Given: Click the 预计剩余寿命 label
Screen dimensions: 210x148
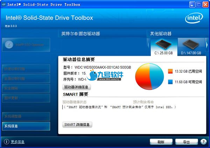Looking at the screenshot, I should [x=143, y=102].
